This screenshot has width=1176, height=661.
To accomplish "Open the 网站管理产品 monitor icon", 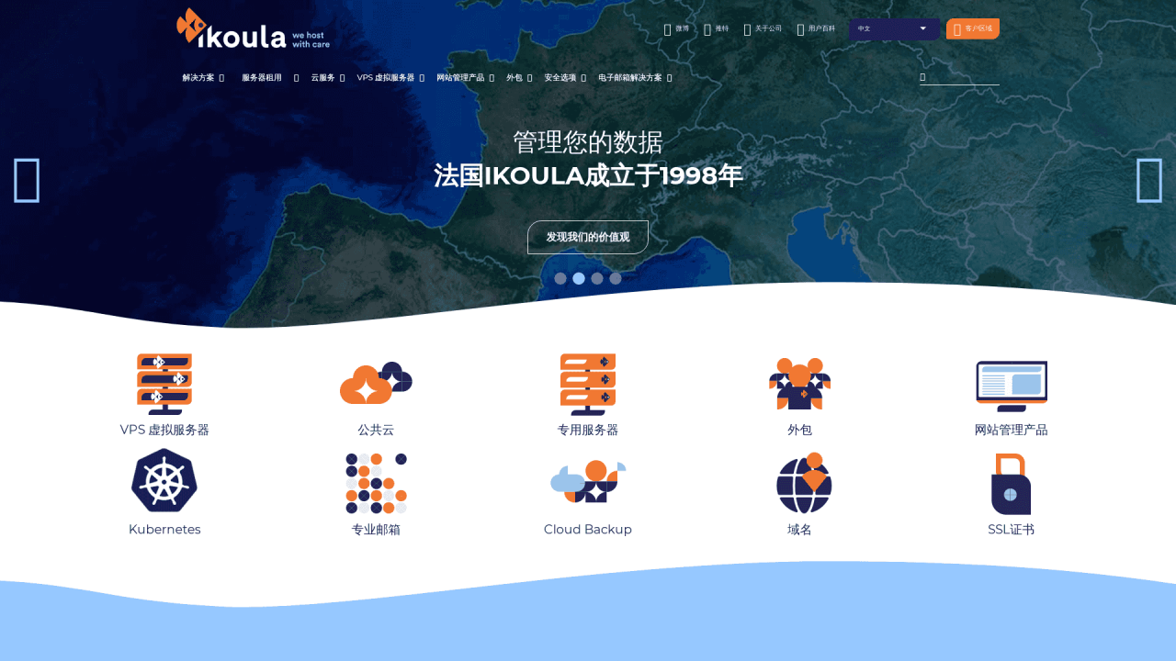I will (1011, 386).
